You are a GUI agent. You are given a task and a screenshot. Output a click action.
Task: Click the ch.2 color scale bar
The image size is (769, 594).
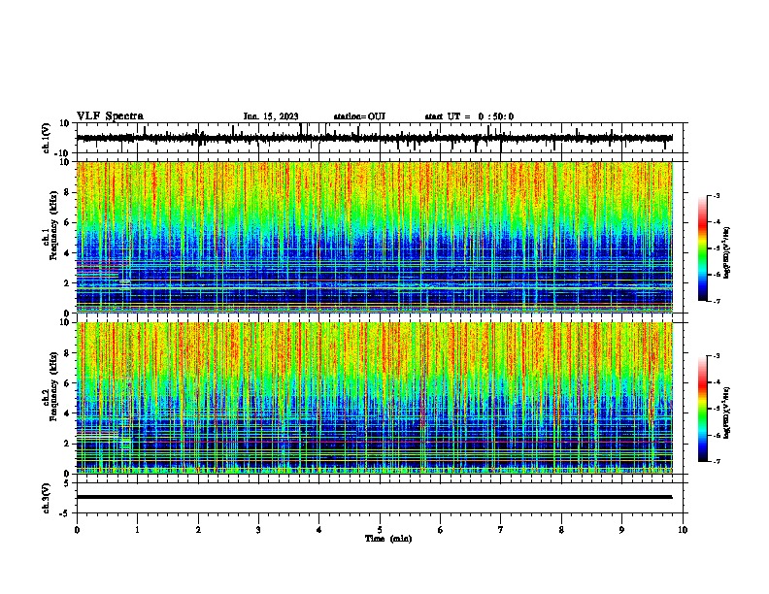pos(702,409)
